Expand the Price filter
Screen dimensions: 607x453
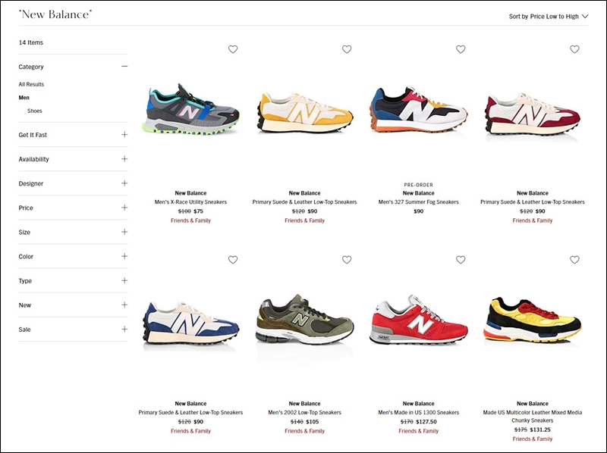pyautogui.click(x=124, y=208)
